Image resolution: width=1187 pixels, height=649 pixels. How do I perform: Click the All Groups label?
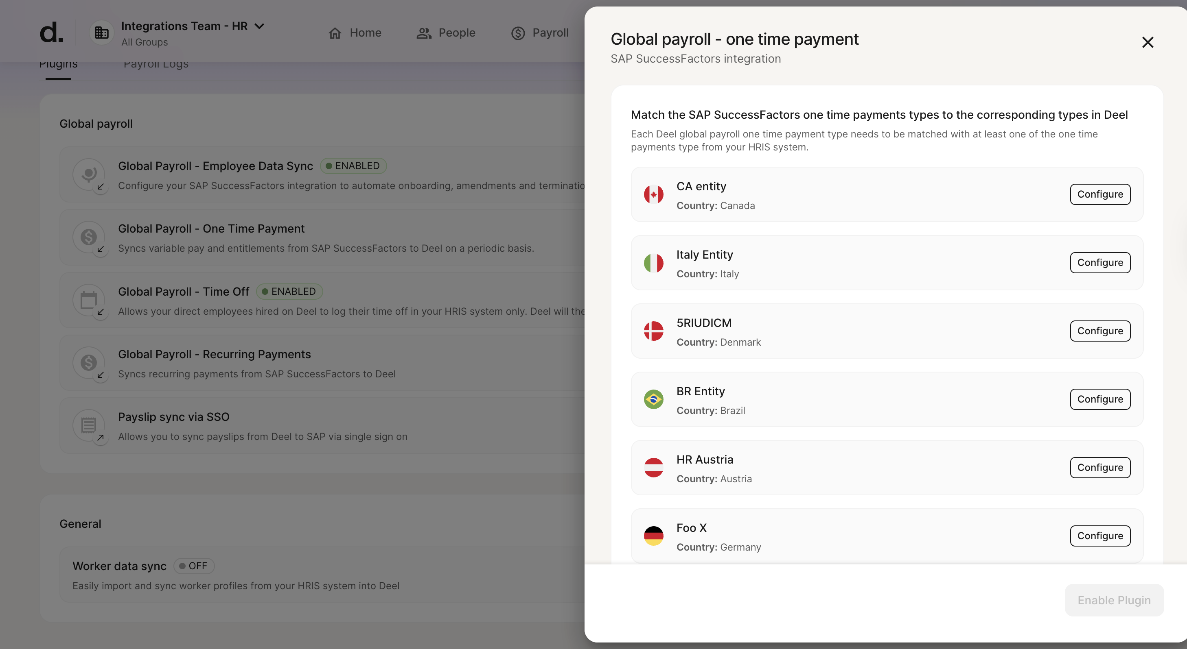145,42
